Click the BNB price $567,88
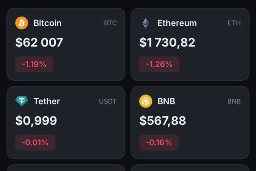256x171 pixels. [163, 121]
